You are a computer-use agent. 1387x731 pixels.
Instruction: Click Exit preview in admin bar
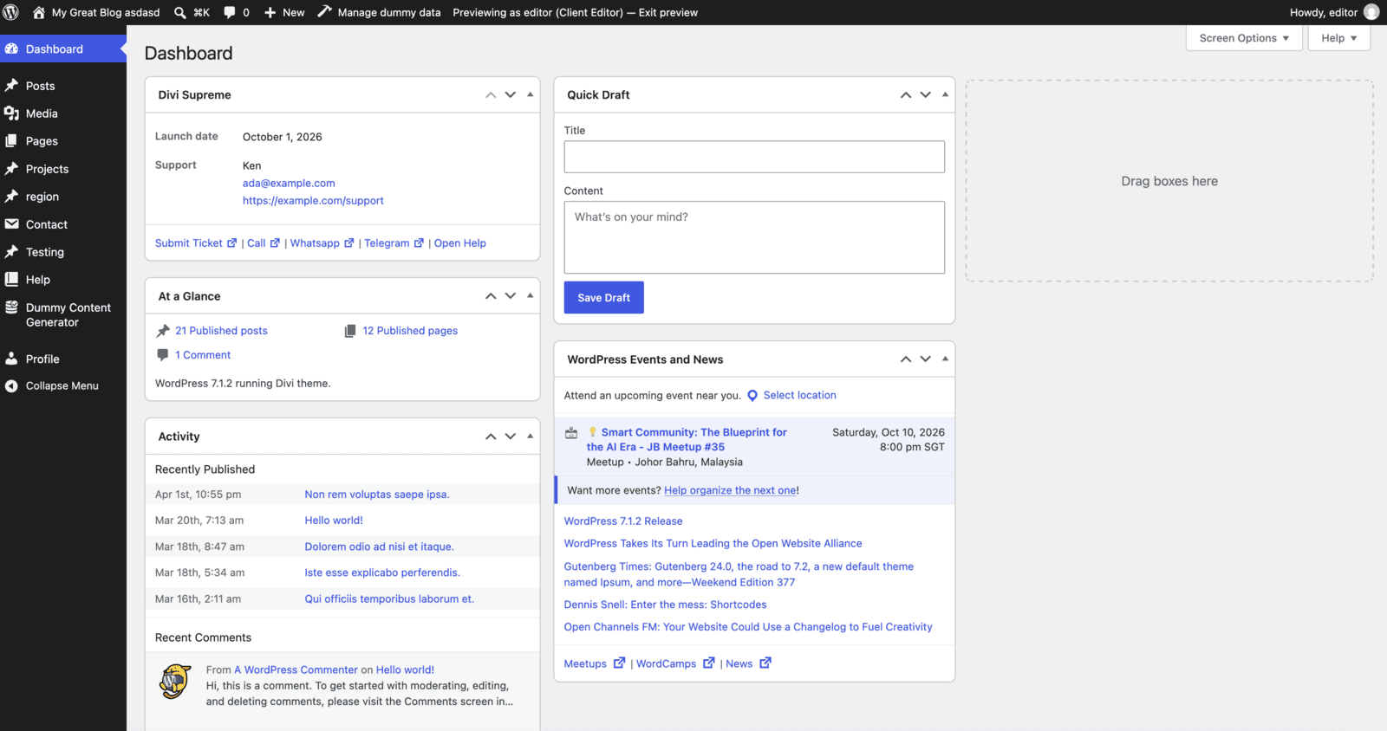668,12
